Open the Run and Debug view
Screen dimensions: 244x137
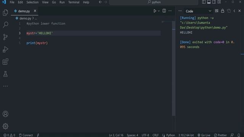click(x=5, y=49)
